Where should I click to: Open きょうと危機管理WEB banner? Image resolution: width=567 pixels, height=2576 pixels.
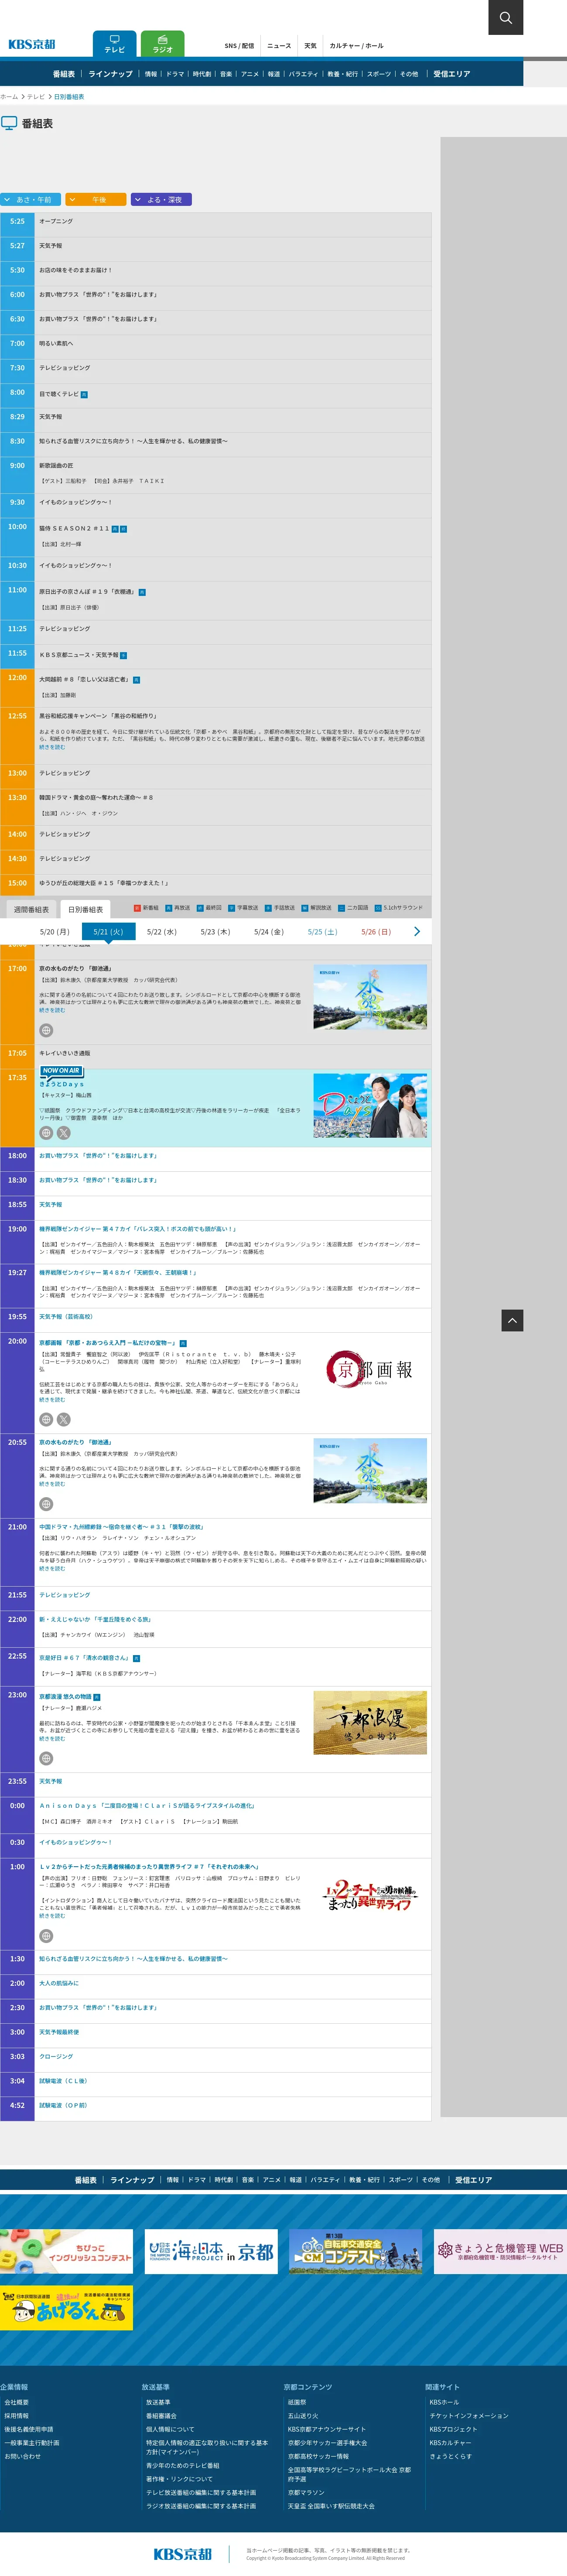pyautogui.click(x=500, y=2252)
